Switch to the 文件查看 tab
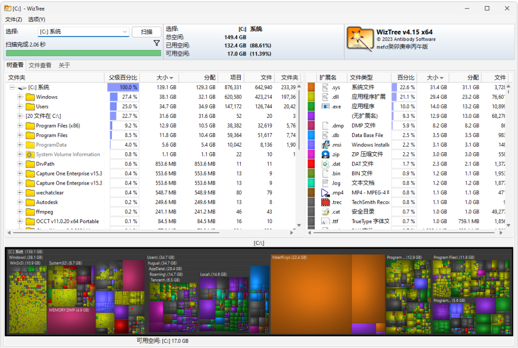 (40, 65)
